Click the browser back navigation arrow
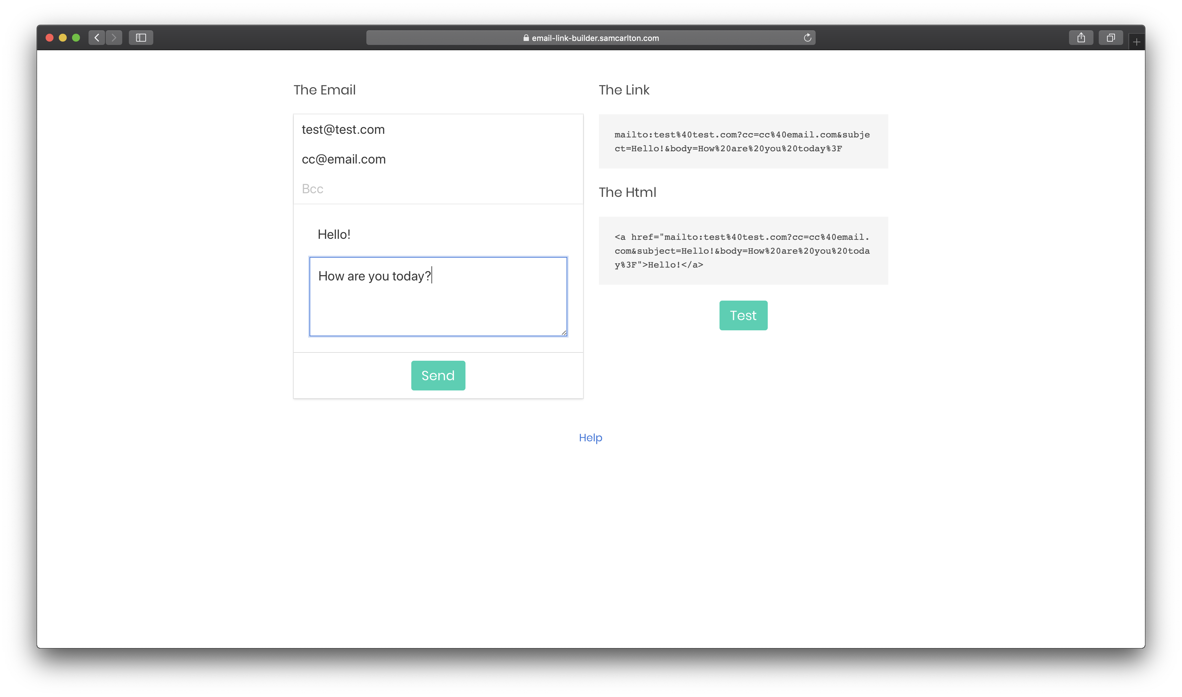Image resolution: width=1182 pixels, height=697 pixels. [x=97, y=38]
